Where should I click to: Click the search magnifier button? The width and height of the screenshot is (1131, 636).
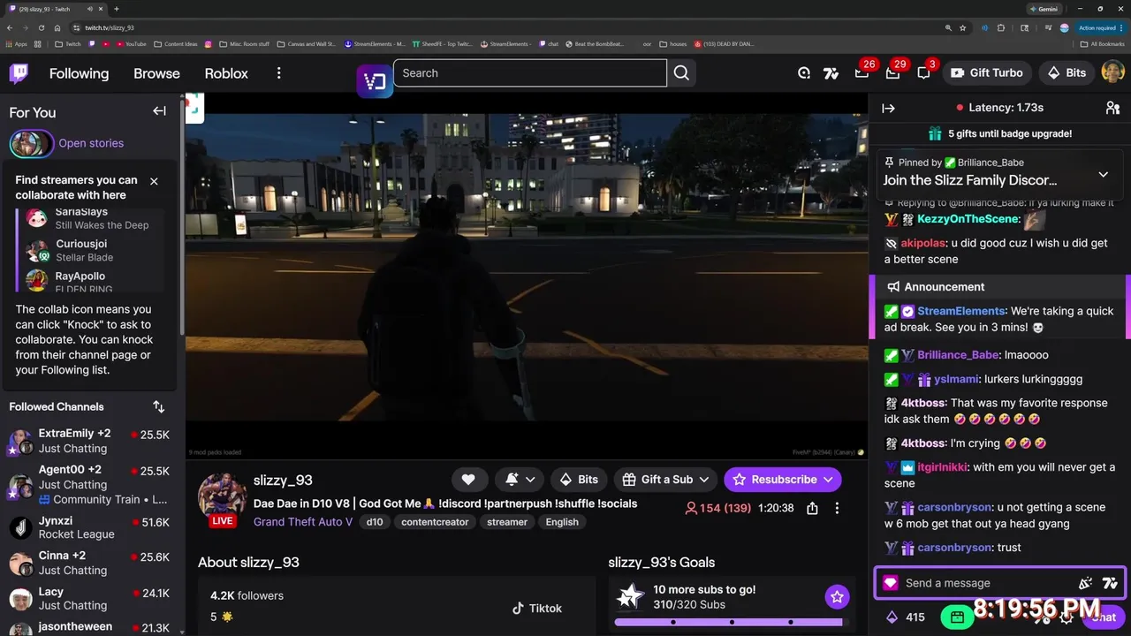tap(681, 73)
